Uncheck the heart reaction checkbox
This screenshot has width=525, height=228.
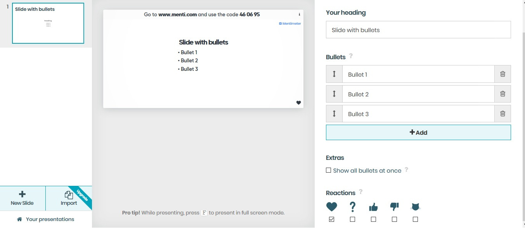(x=331, y=219)
